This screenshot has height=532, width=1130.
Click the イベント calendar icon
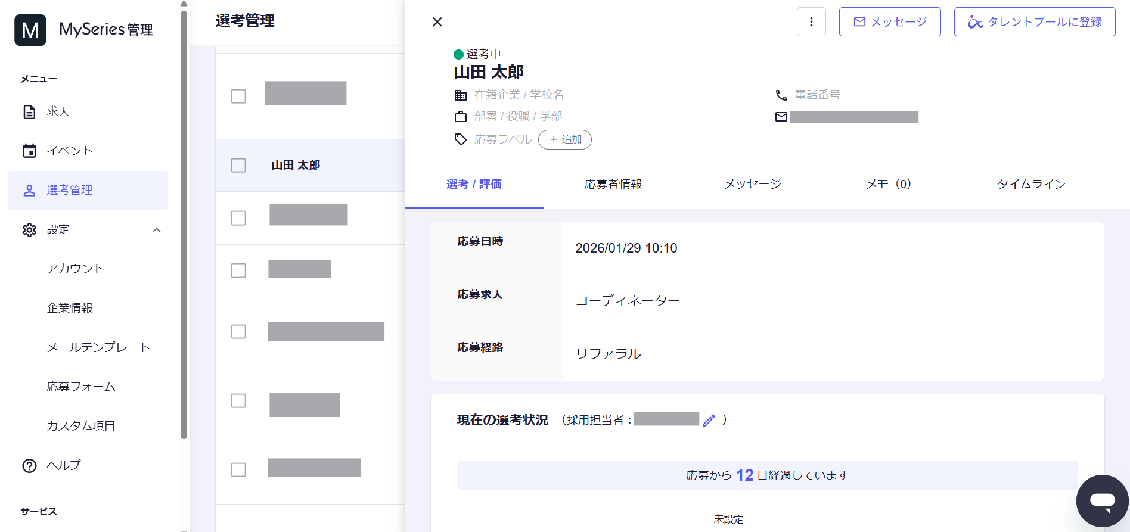pos(29,151)
